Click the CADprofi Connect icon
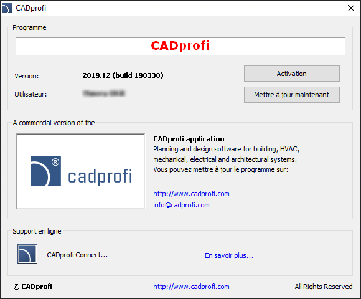Screen dimensions: 361x299 coord(27,254)
